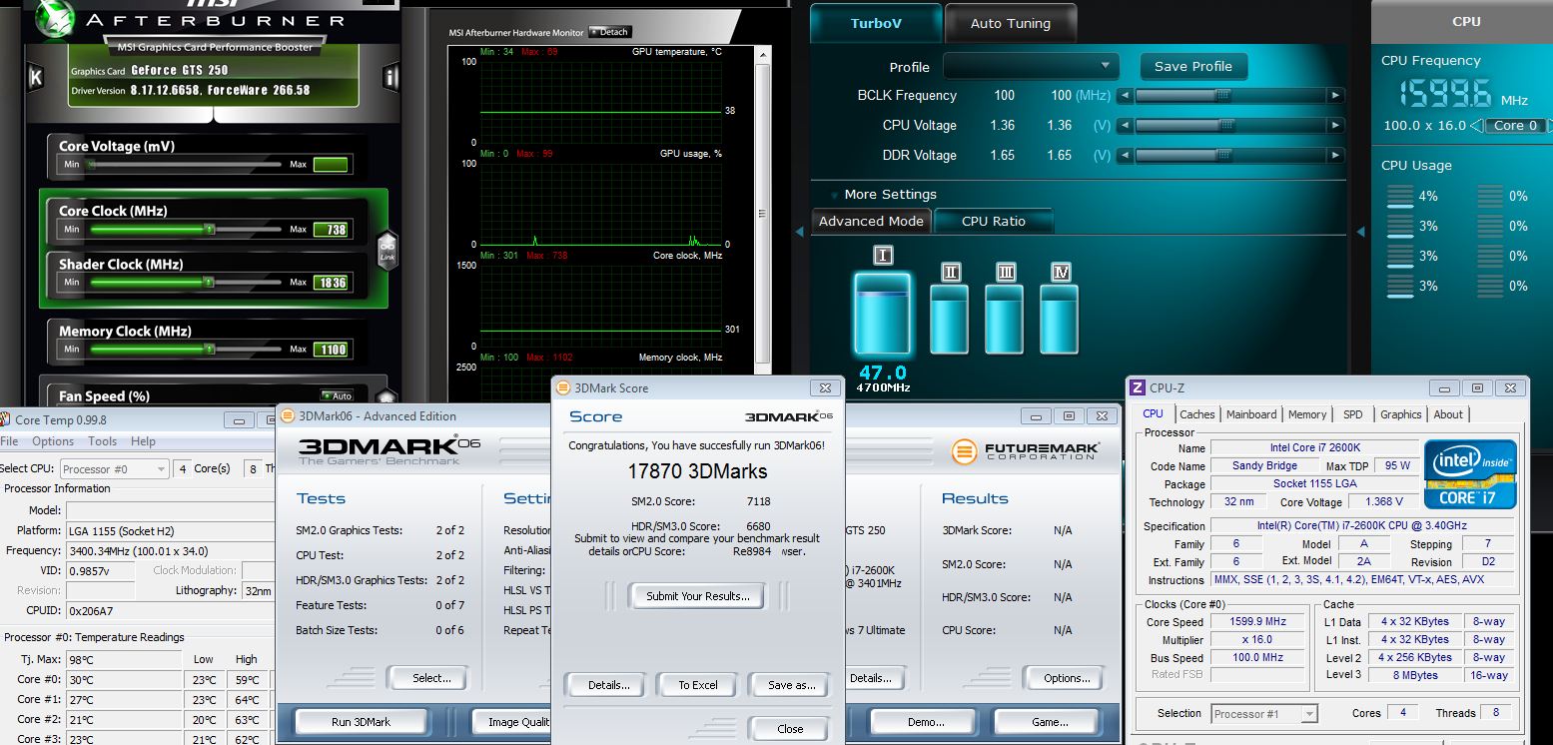Click BCLK Frequency increase arrow
1553x745 pixels.
(x=1335, y=96)
